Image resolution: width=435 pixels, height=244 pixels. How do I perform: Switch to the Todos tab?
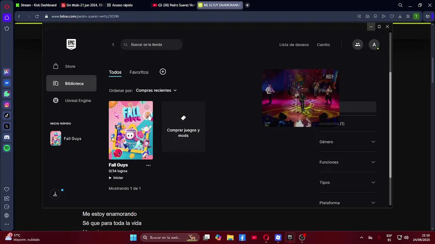click(x=115, y=72)
